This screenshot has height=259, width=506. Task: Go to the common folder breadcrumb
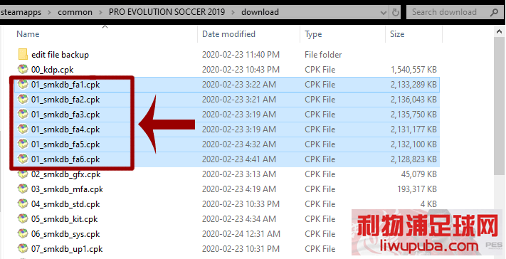click(75, 12)
